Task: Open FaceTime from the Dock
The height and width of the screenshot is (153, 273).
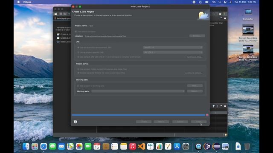Action: [88, 146]
